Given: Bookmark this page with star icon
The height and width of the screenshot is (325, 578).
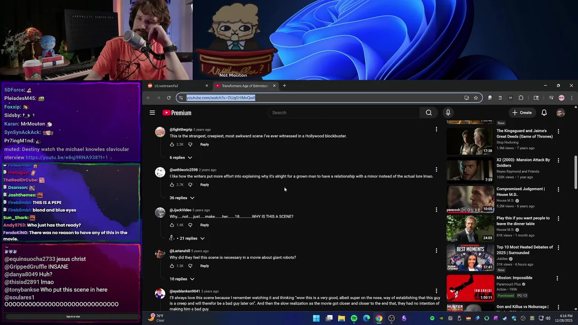Looking at the screenshot, I should point(475,98).
